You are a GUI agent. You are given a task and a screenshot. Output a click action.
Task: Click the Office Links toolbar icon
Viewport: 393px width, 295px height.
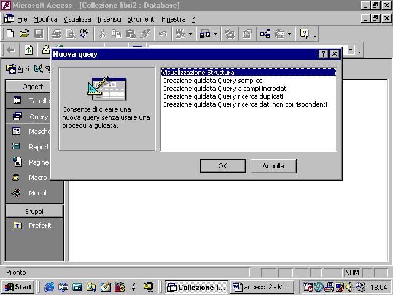(x=181, y=34)
